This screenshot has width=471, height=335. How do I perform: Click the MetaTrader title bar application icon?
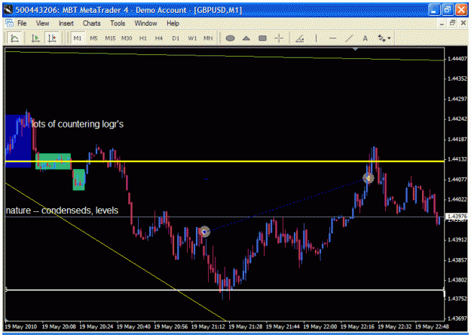[x=8, y=10]
